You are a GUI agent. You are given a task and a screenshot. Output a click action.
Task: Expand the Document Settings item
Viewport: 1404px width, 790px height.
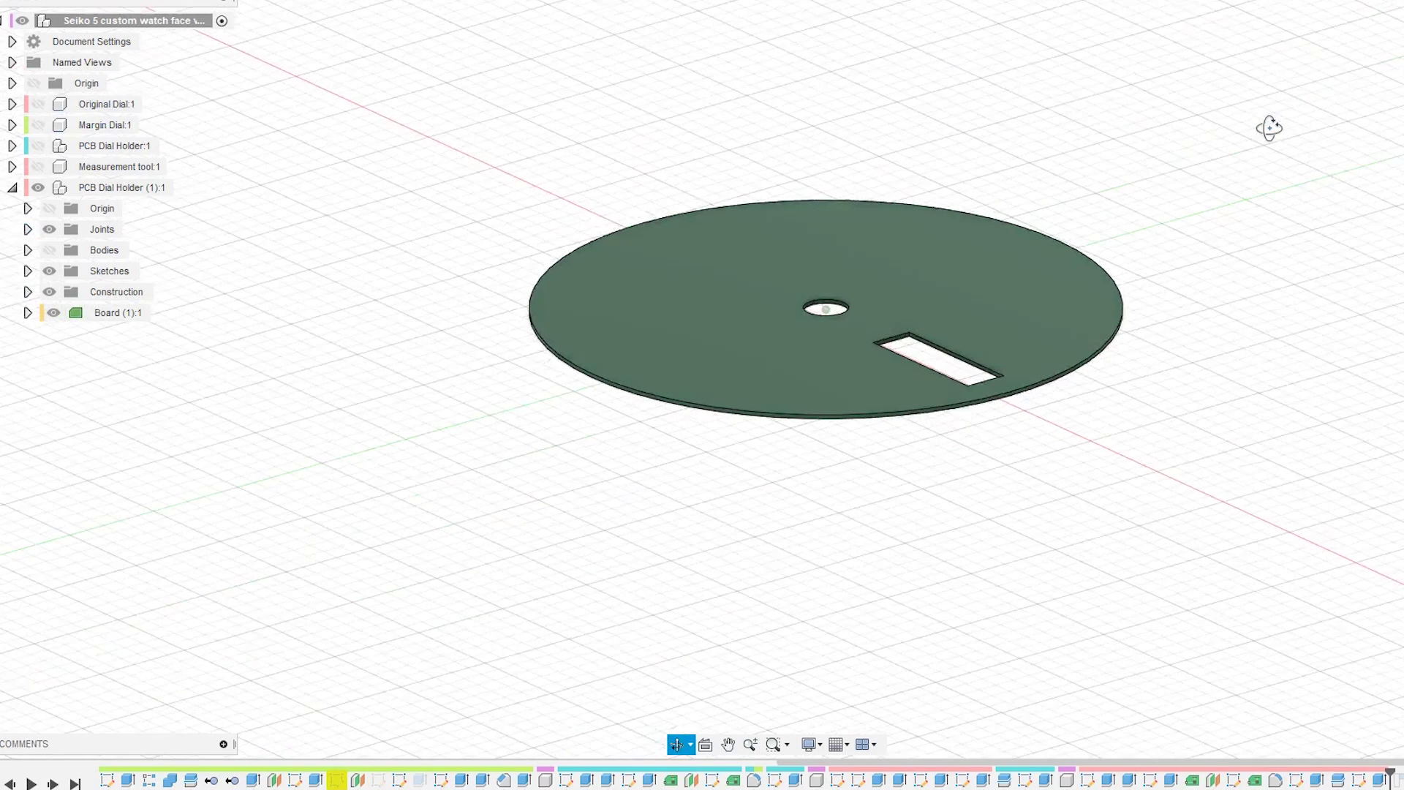[12, 42]
